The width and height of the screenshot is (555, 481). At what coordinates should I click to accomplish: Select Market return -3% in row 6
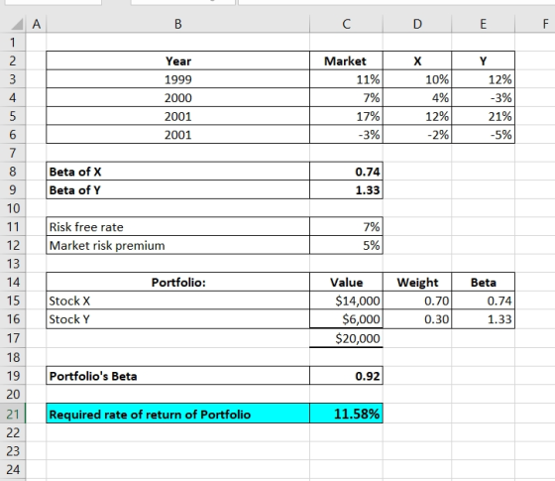tap(346, 134)
